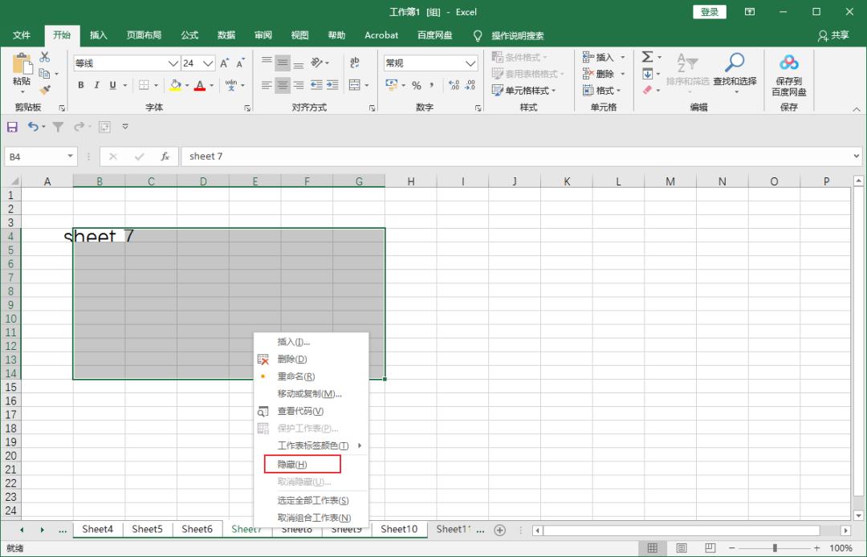Screen dimensions: 867x557
Task: Open the 常规 number format dropdown
Action: pos(470,63)
